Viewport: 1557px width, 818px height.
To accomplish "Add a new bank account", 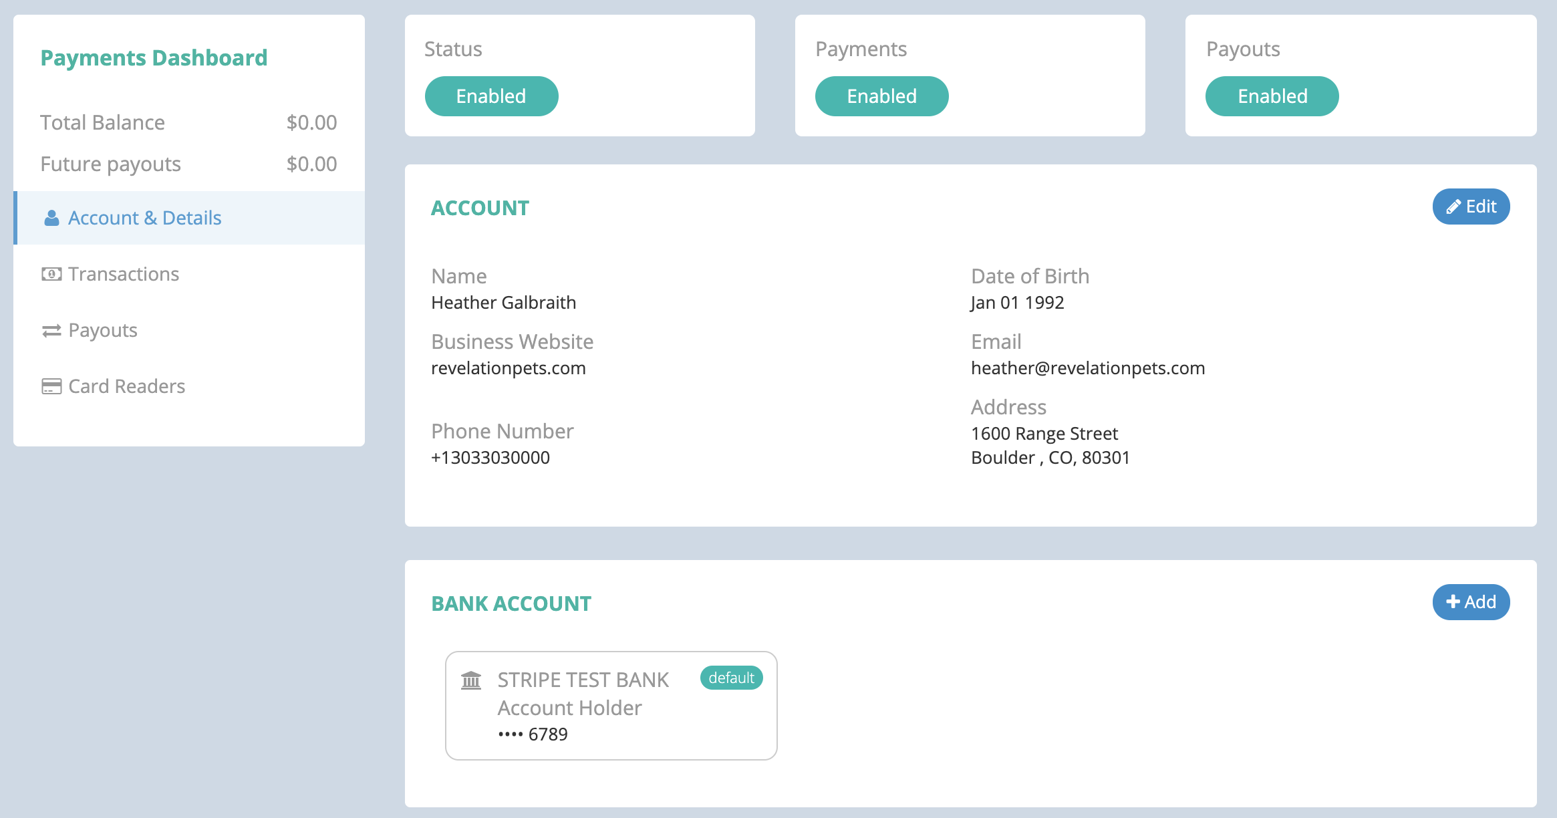I will pyautogui.click(x=1471, y=602).
